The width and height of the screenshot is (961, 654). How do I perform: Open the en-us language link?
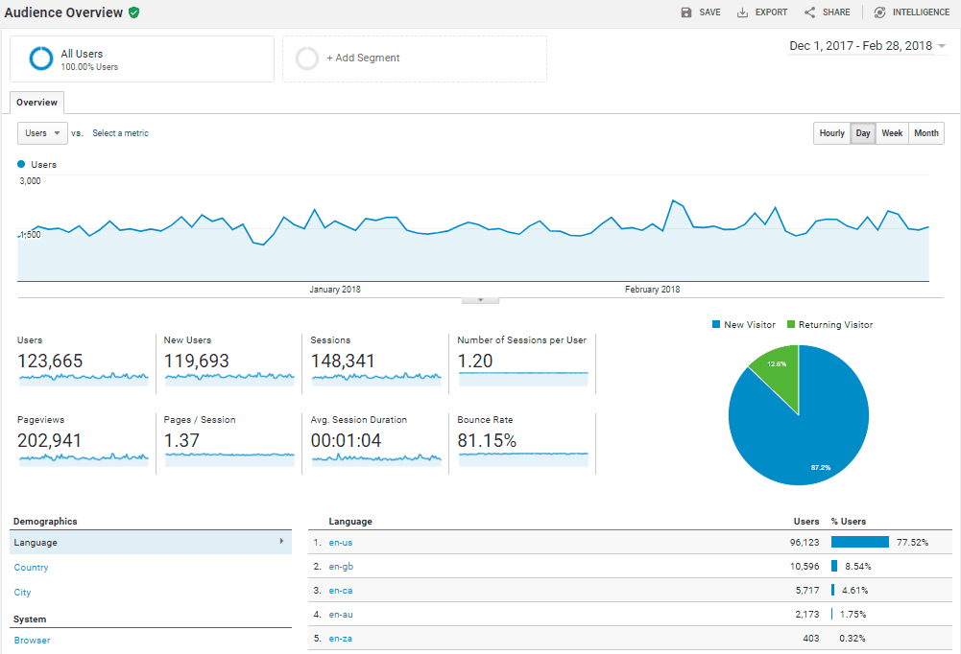coord(341,542)
